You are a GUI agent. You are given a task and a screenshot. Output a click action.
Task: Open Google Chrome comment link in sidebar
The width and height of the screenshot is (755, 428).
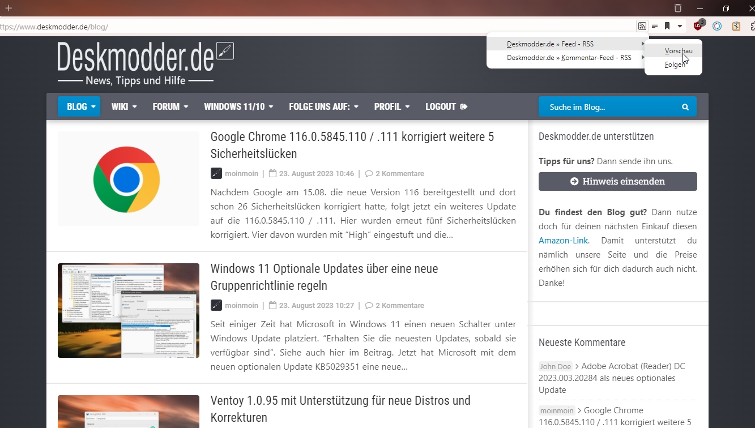615,416
